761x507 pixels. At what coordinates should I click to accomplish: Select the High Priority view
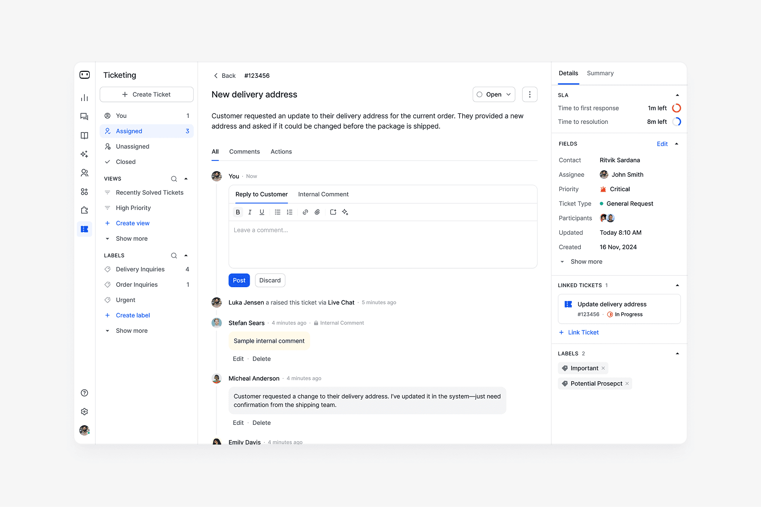pyautogui.click(x=147, y=208)
